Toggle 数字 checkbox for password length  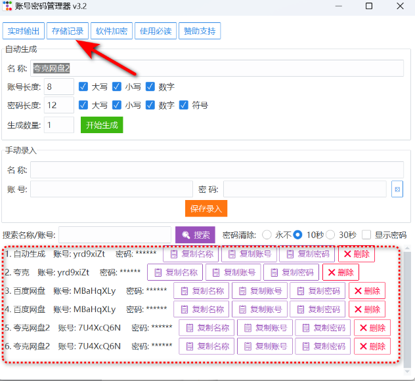pyautogui.click(x=150, y=105)
